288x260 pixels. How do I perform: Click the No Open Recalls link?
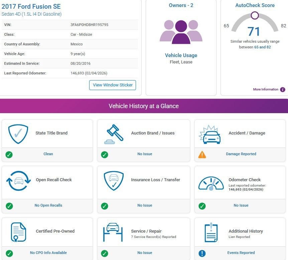pos(48,205)
